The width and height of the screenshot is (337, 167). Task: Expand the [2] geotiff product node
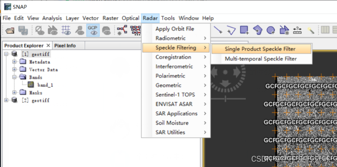coord(6,100)
